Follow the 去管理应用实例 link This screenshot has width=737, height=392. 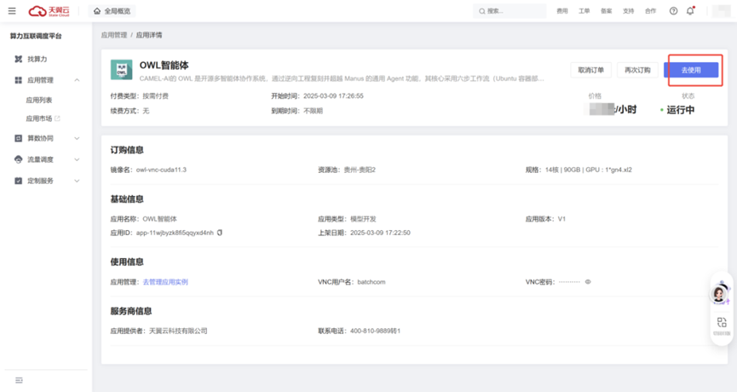(x=165, y=282)
